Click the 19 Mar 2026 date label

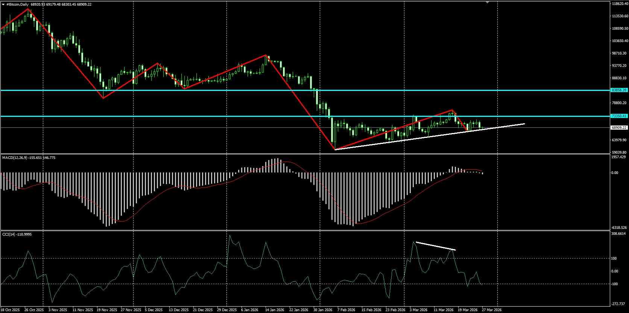pyautogui.click(x=468, y=310)
